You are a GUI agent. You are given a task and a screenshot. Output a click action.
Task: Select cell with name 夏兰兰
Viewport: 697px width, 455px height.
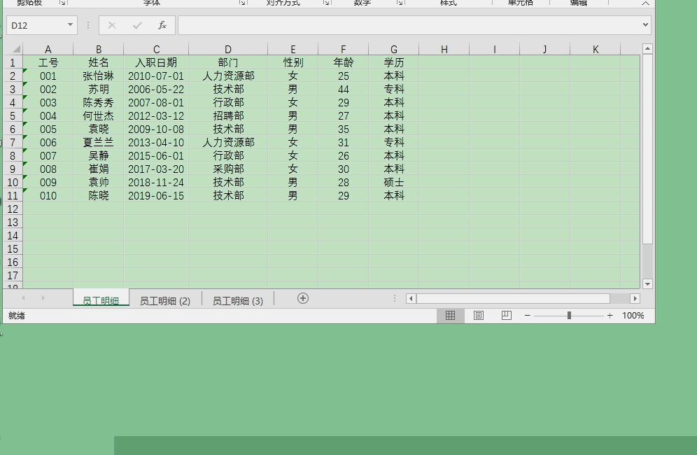point(98,143)
